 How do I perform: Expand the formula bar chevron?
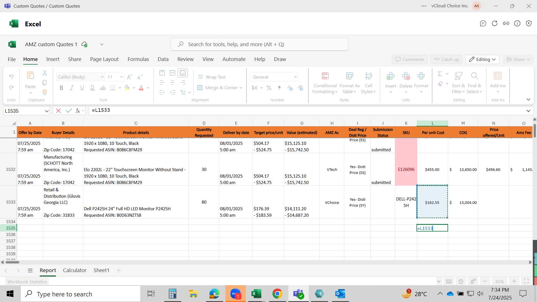(528, 111)
